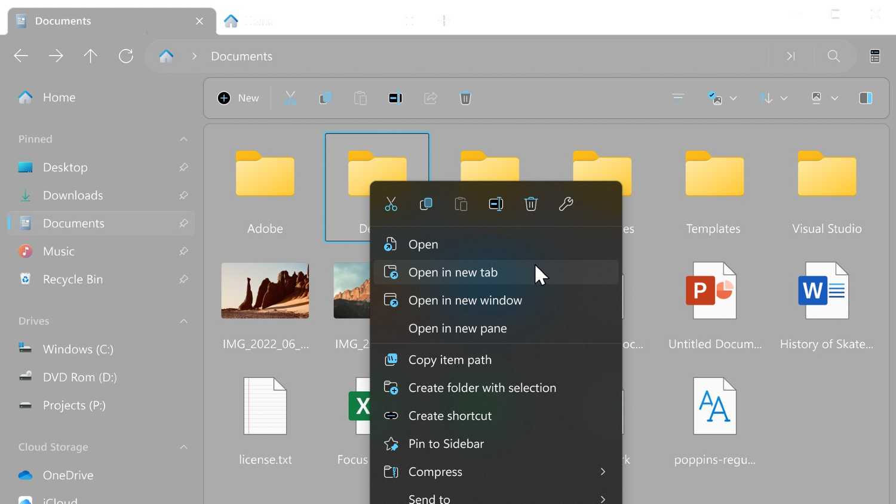Choose Open in new pane
This screenshot has height=504, width=896.
click(x=496, y=328)
